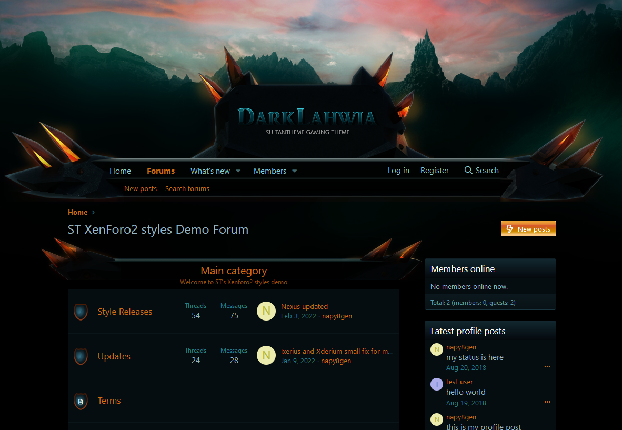Click the Style Releases forum shield icon
Screen dimensions: 622x430
tap(81, 312)
